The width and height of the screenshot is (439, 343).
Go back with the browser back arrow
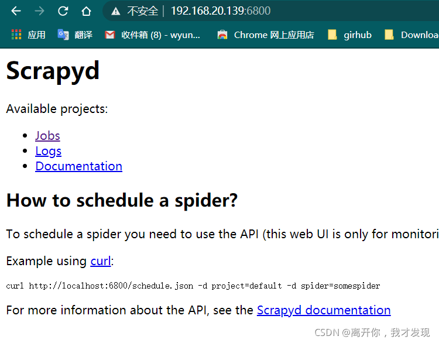16,11
